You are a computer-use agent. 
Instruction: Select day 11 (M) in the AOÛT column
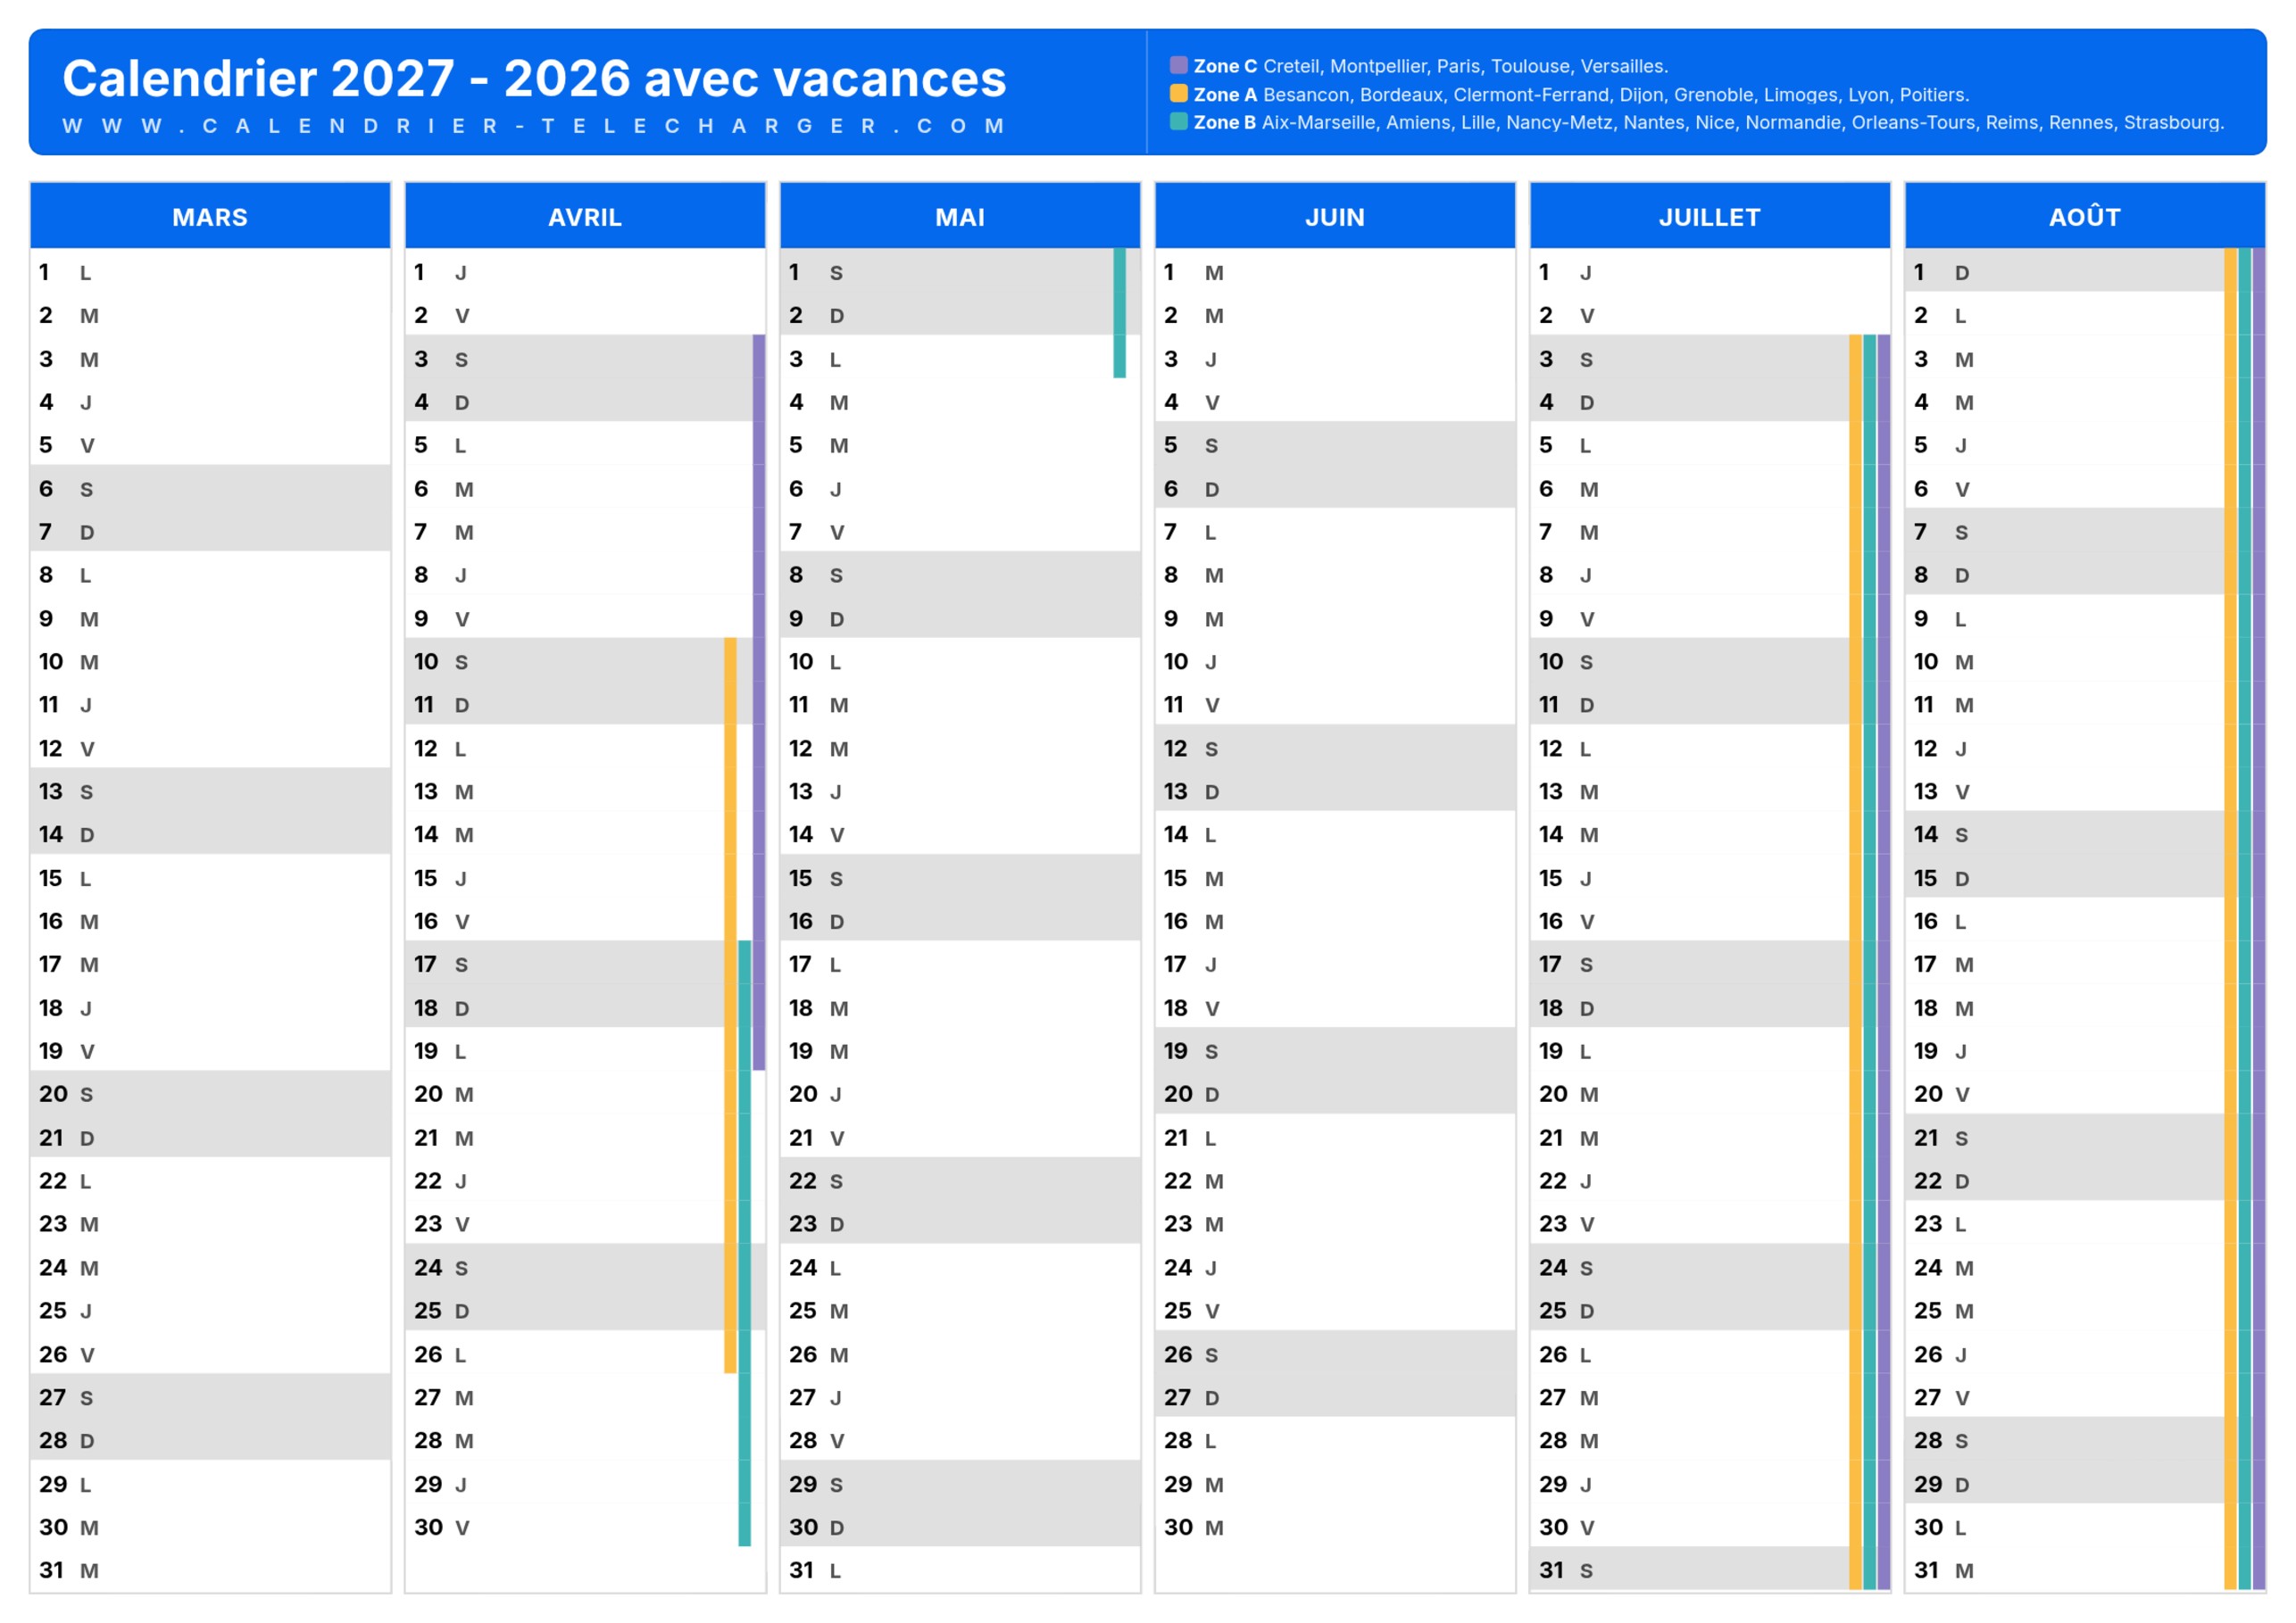pos(2085,704)
